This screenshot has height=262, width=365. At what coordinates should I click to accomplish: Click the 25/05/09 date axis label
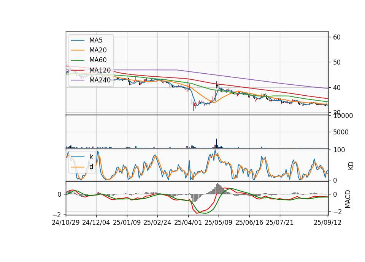coord(218,223)
